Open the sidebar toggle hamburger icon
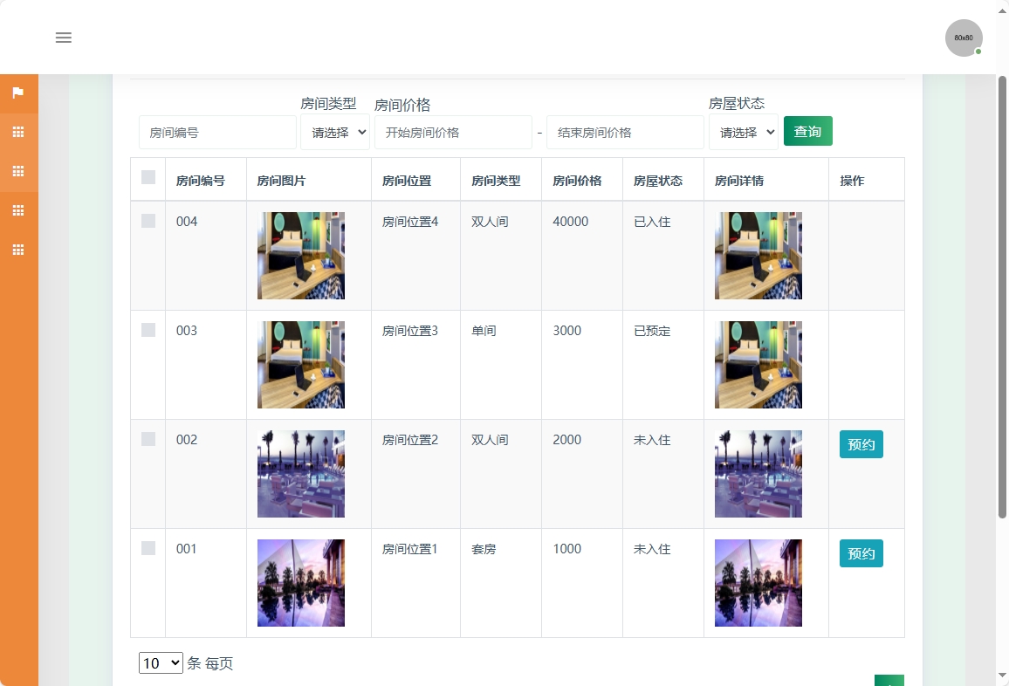1009x686 pixels. tap(63, 38)
